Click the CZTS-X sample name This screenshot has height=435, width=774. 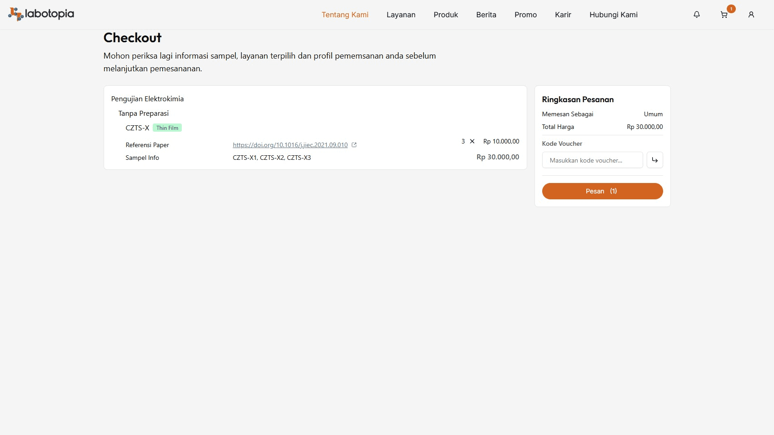137,128
